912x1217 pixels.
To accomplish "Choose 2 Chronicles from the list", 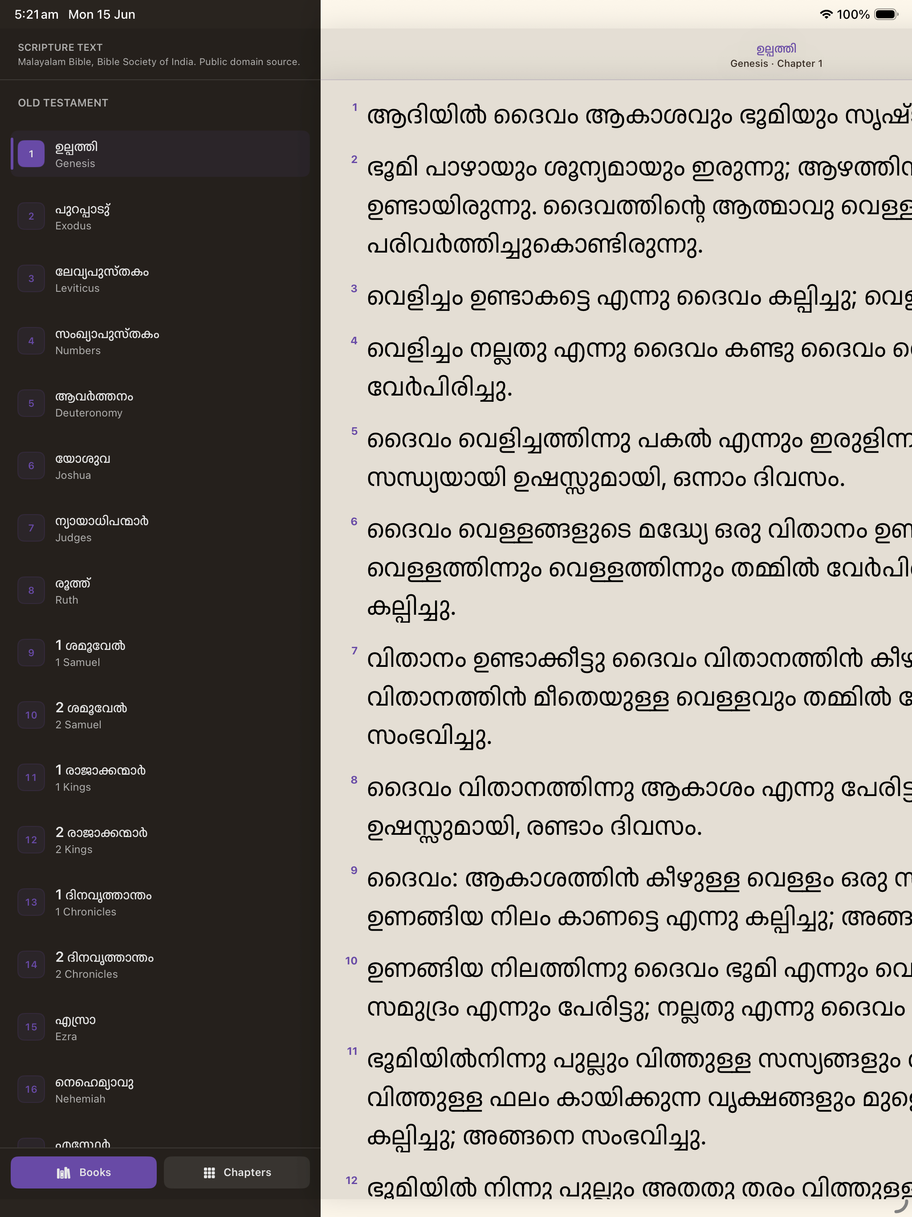I will pos(160,964).
